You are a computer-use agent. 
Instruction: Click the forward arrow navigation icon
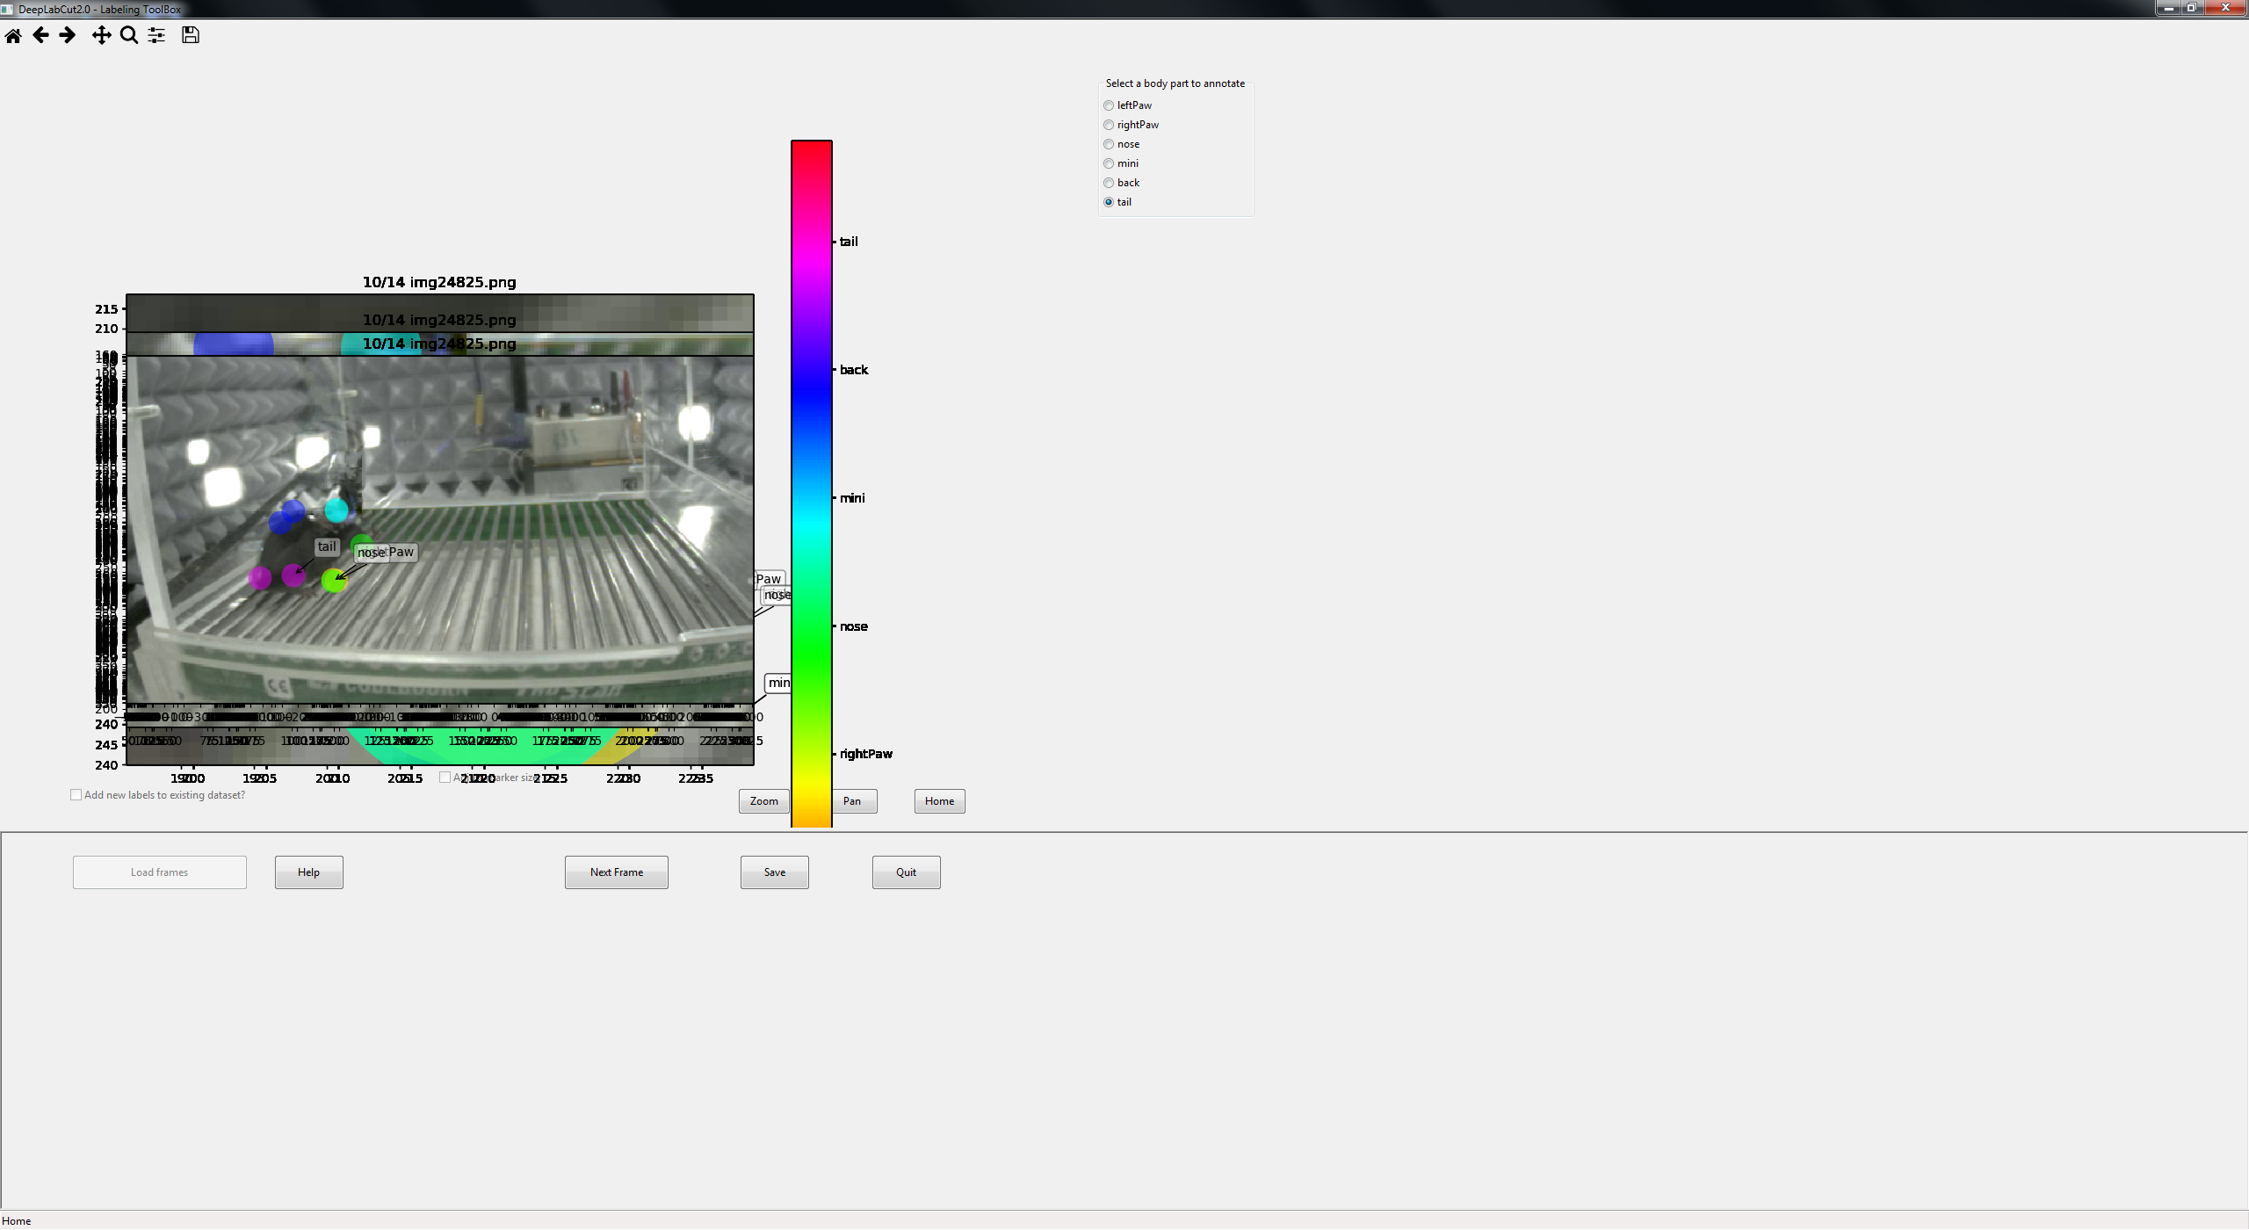coord(67,36)
